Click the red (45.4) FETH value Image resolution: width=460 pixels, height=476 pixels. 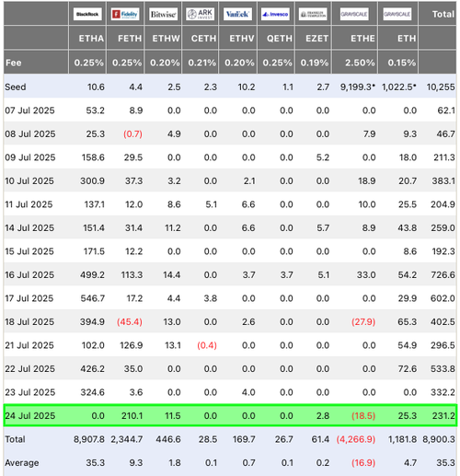[x=130, y=321]
